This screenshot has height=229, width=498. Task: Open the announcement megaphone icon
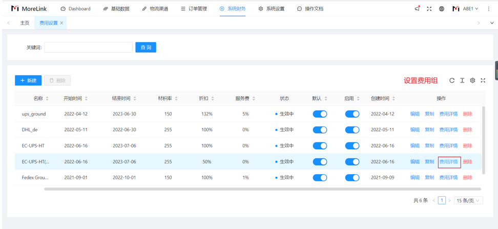(417, 9)
